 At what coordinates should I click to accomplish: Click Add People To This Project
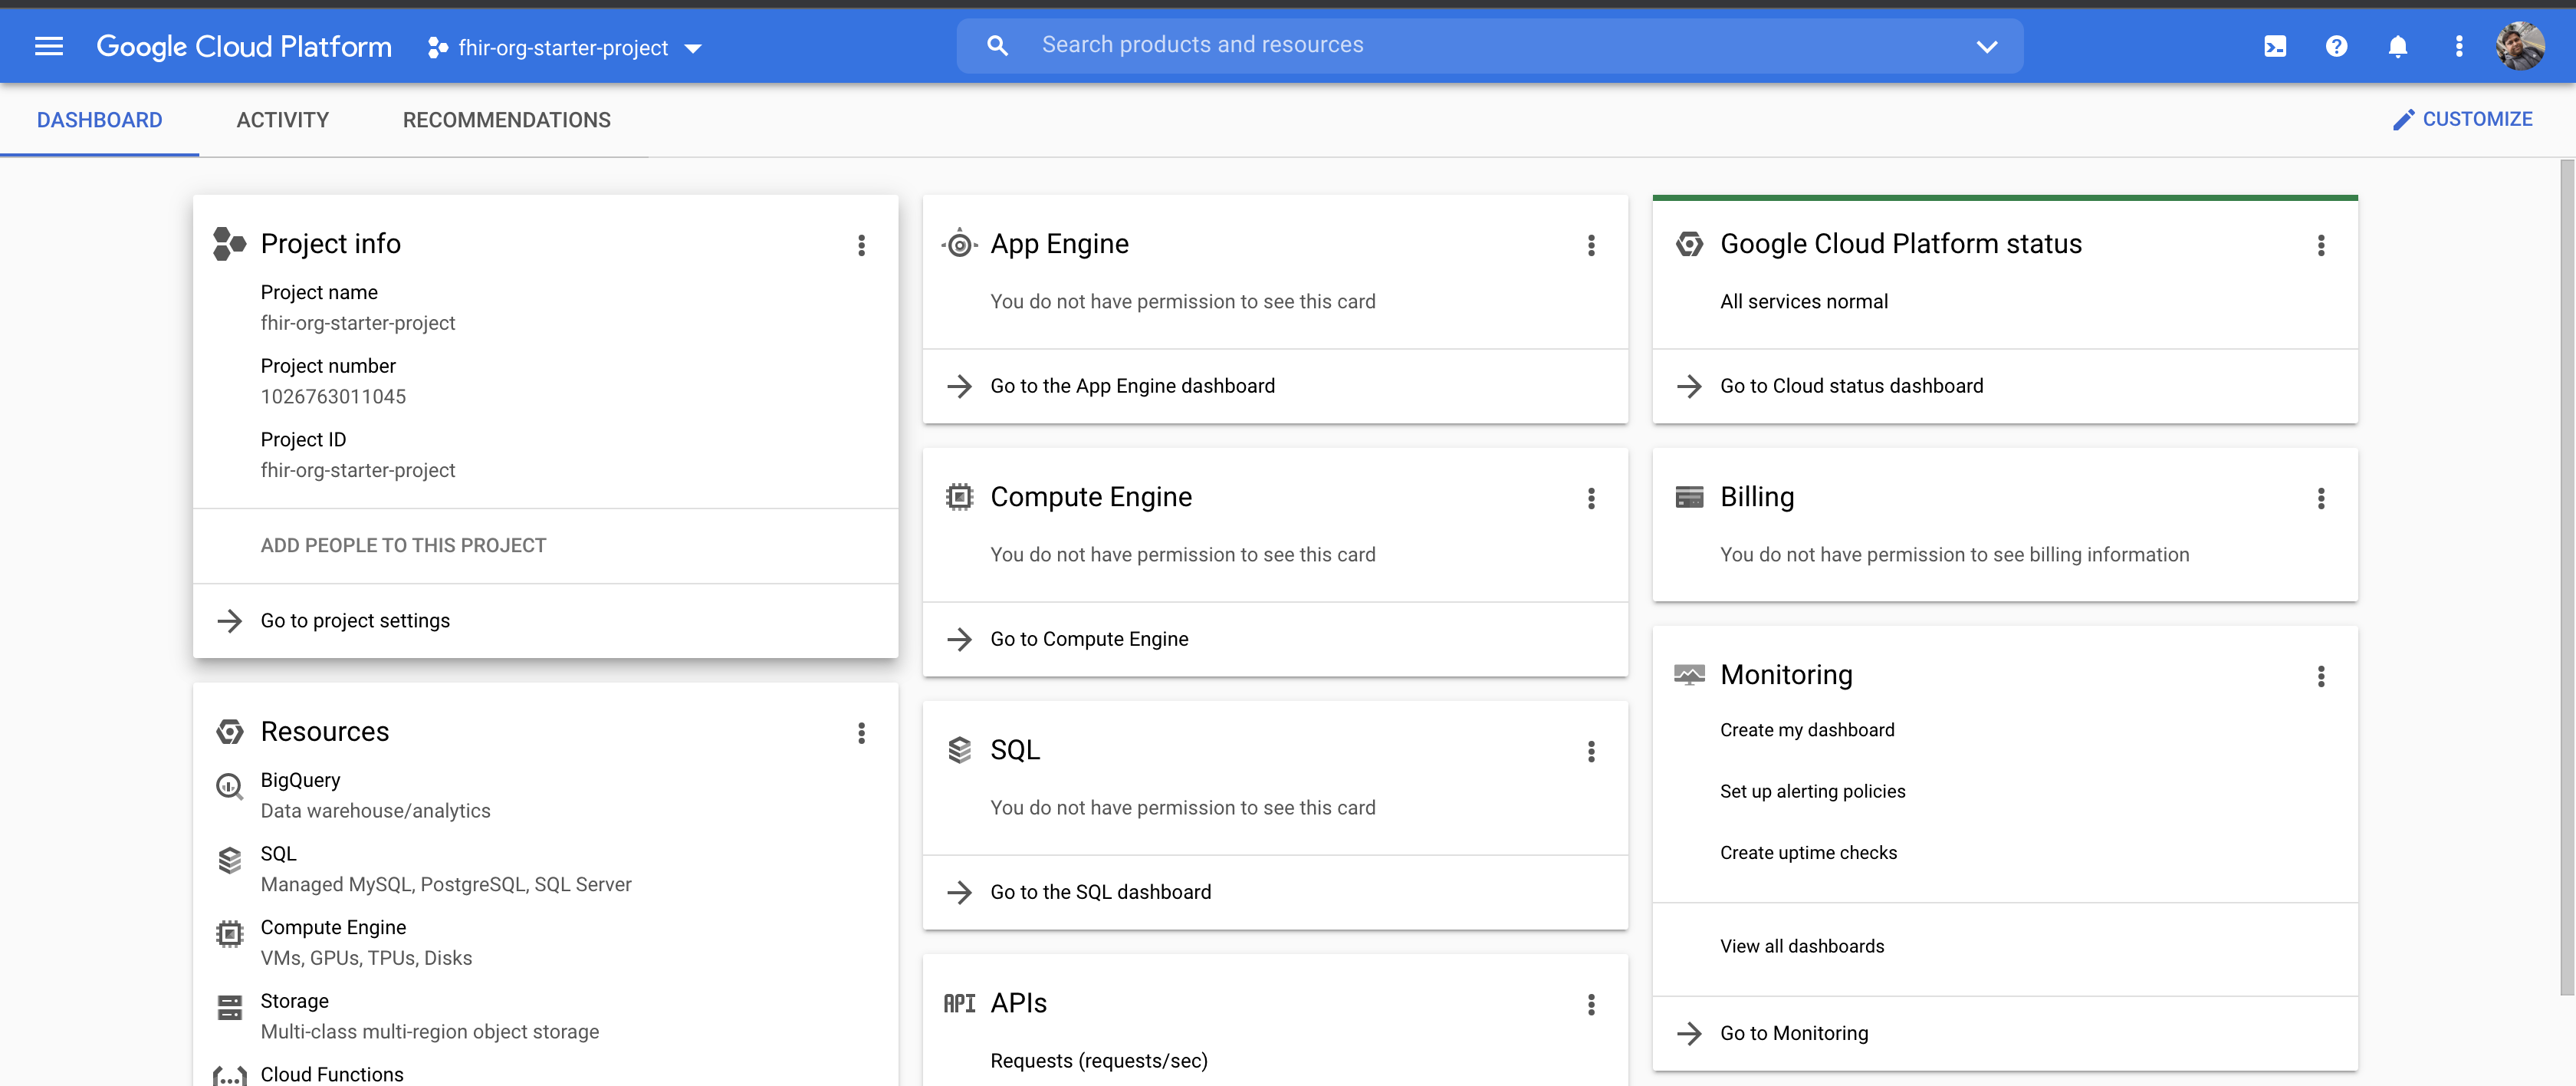point(403,545)
